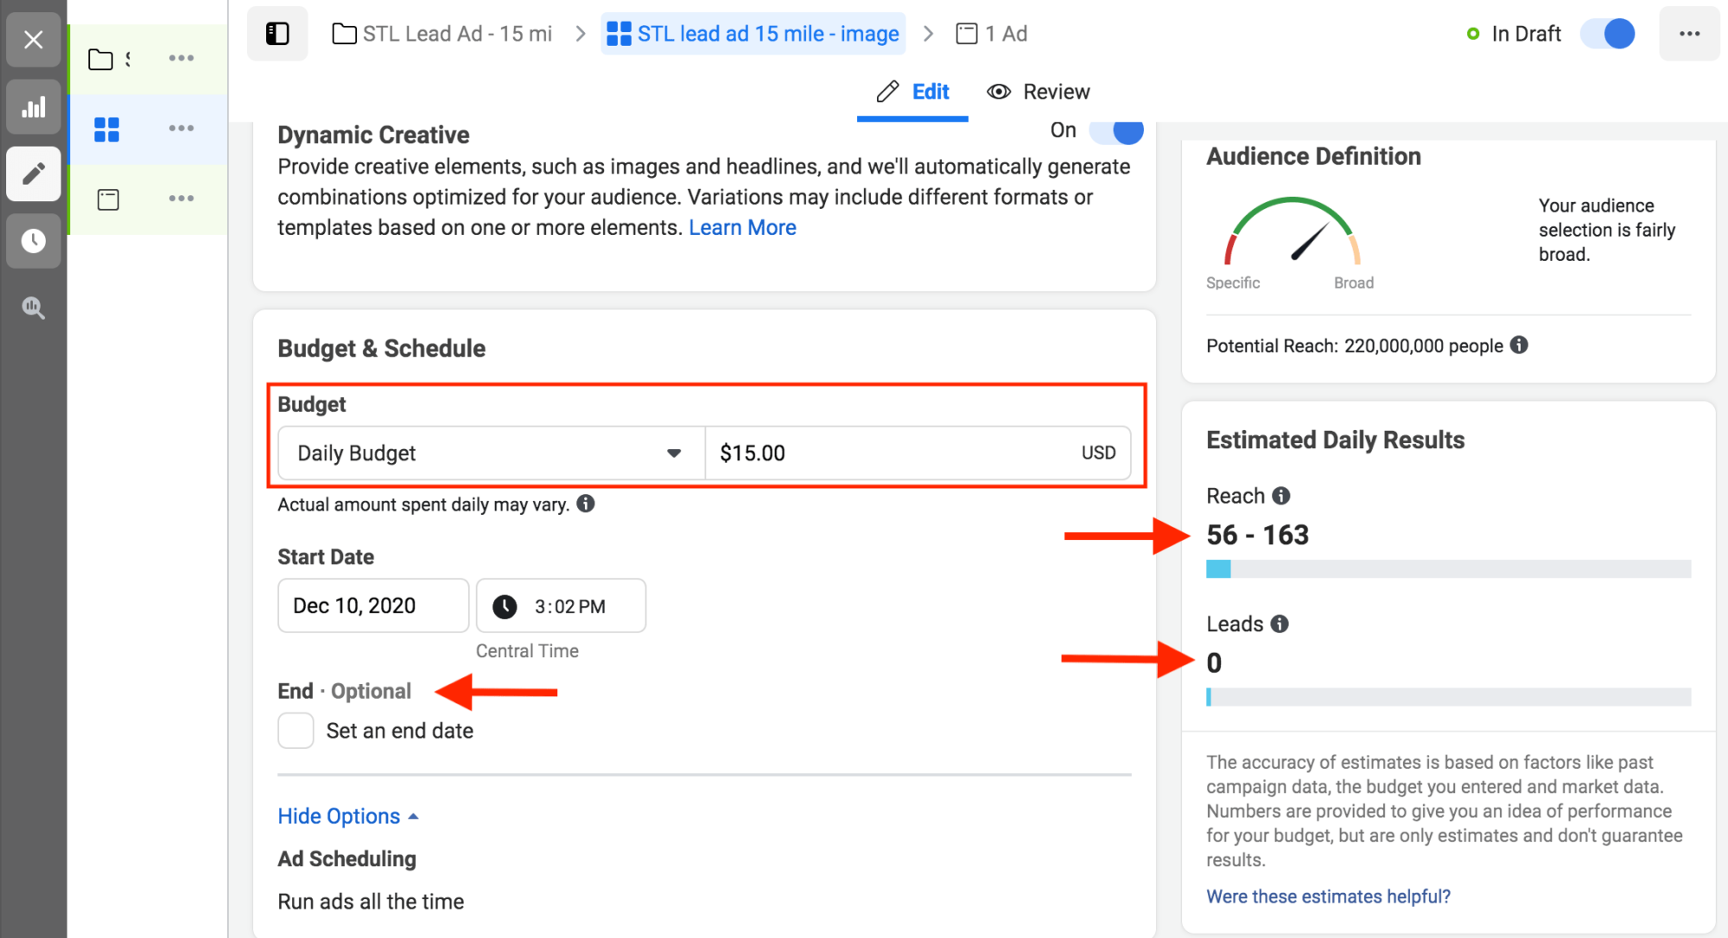Viewport: 1728px width, 938px height.
Task: Open the Daily Budget dropdown
Action: [491, 453]
